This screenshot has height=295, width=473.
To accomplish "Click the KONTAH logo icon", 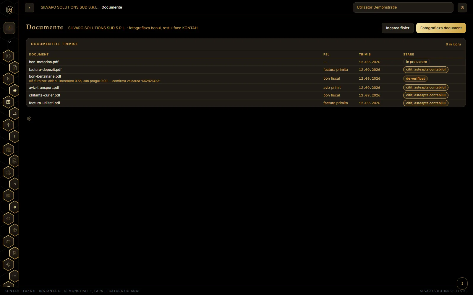I will click(9, 9).
